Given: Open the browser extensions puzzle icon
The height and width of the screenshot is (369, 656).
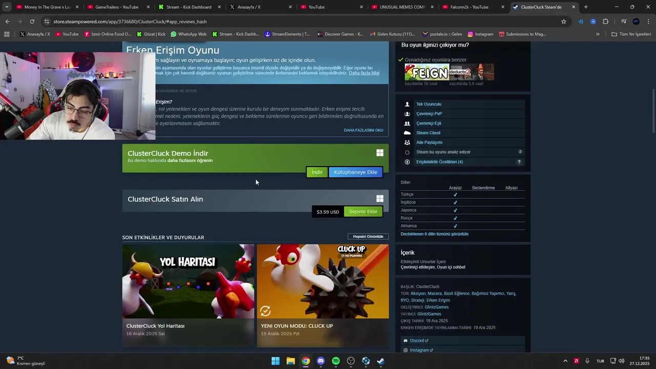Looking at the screenshot, I should click(x=605, y=22).
